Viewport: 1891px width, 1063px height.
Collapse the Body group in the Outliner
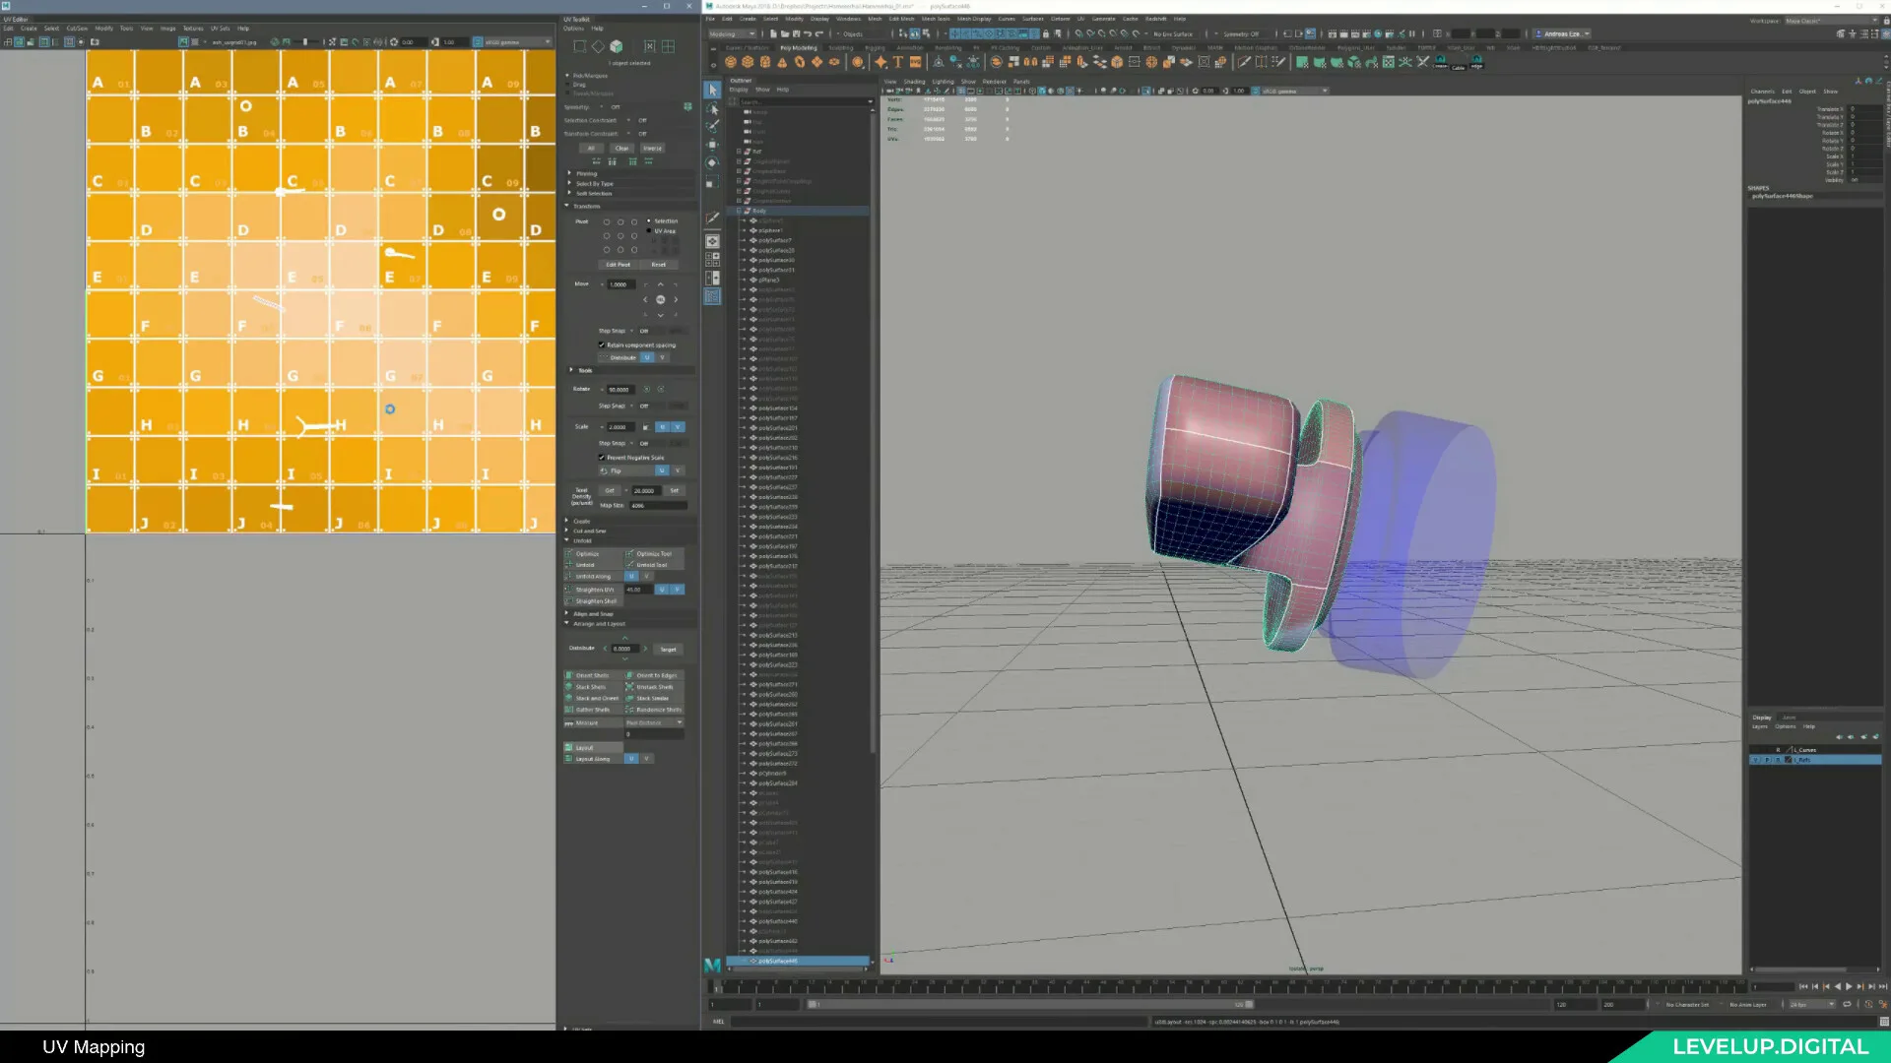(740, 211)
